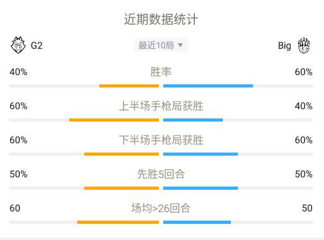Select the 下半场手枪局获胜 label

point(161,140)
